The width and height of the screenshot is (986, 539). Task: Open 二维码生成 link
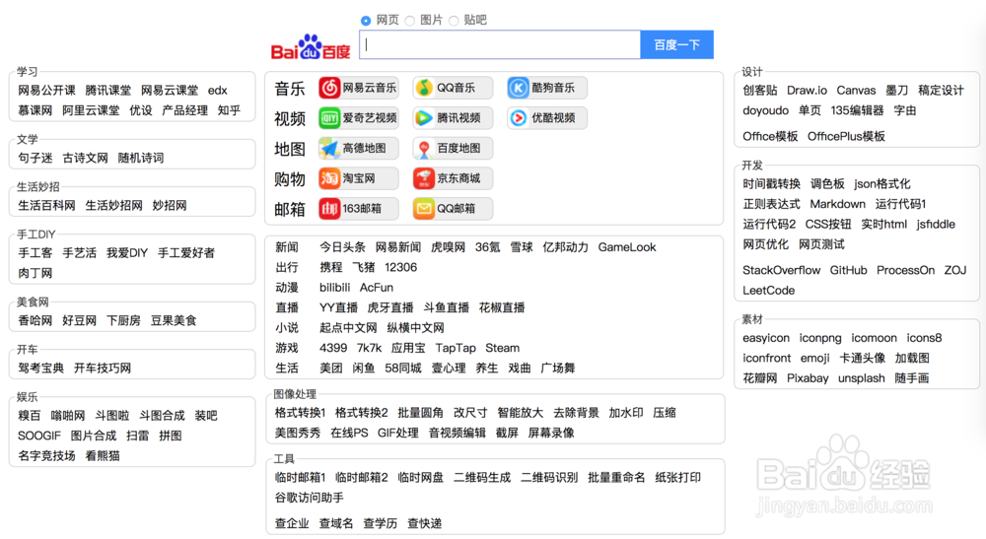pos(482,478)
